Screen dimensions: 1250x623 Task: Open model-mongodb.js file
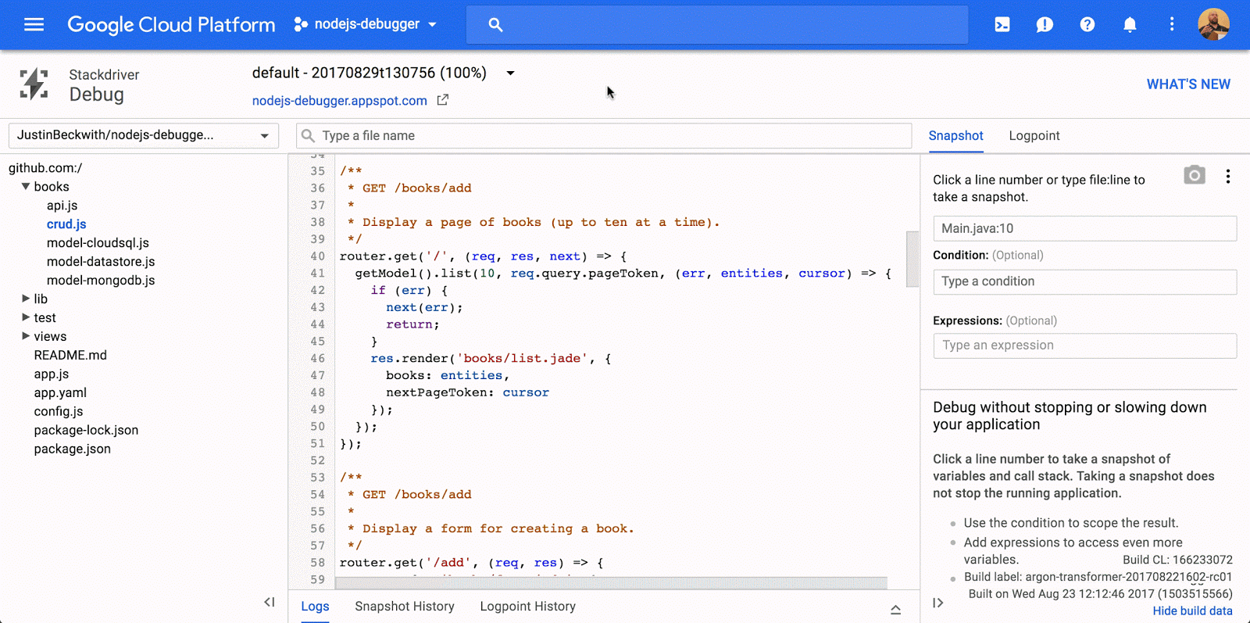[x=101, y=281]
